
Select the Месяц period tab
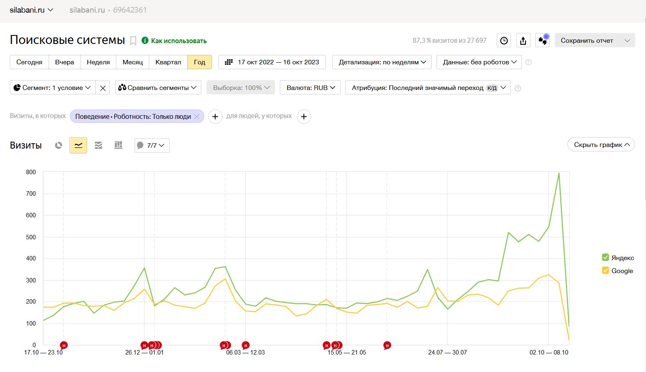pos(133,62)
